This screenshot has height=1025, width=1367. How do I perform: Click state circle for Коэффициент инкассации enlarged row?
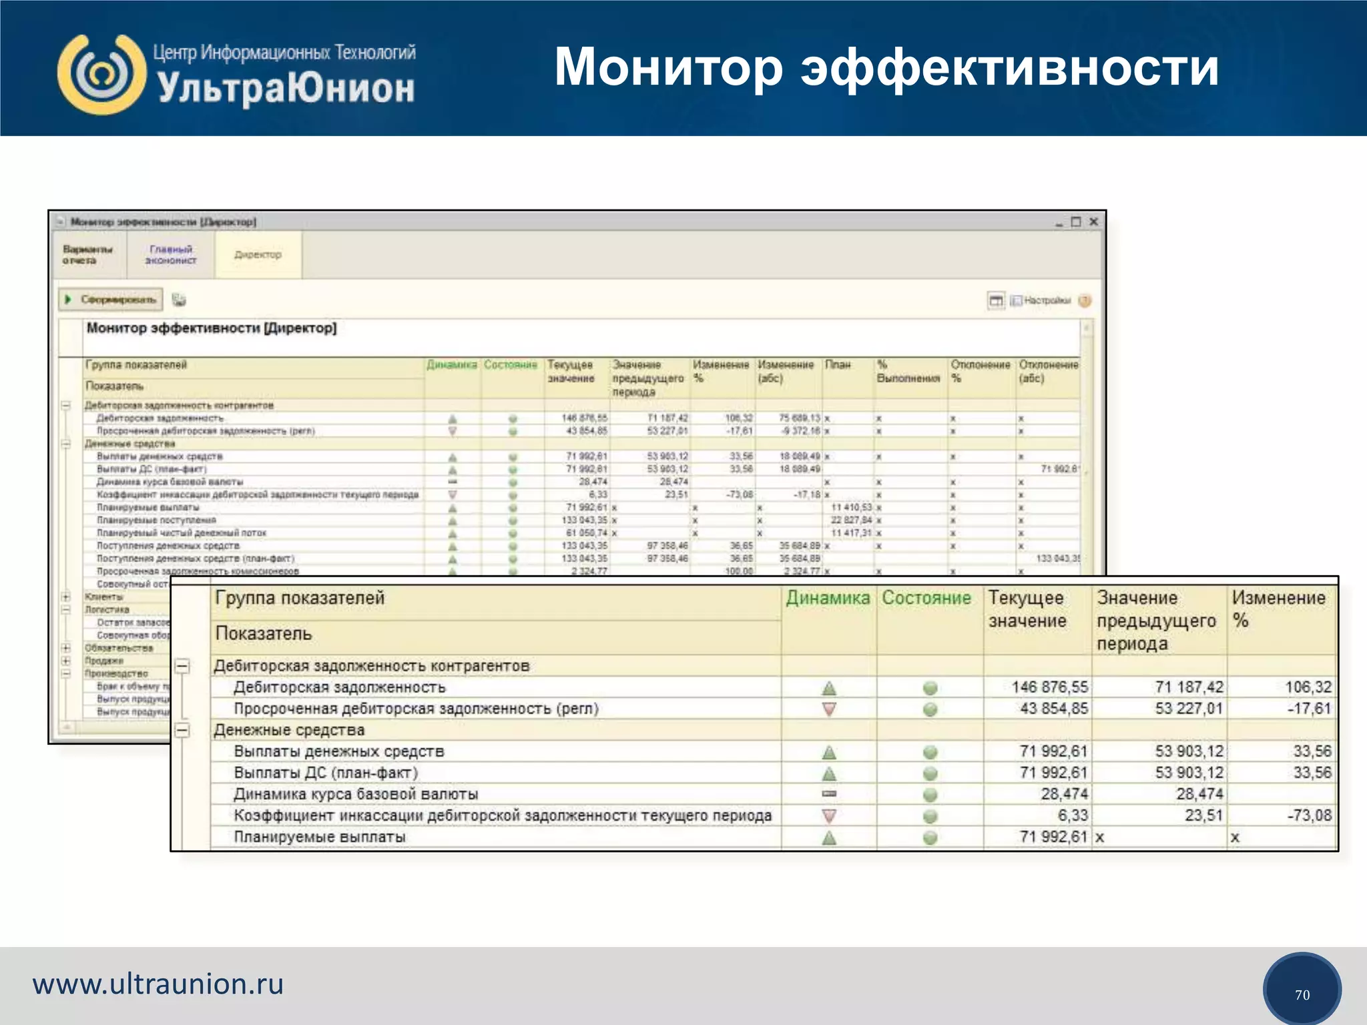tap(930, 816)
